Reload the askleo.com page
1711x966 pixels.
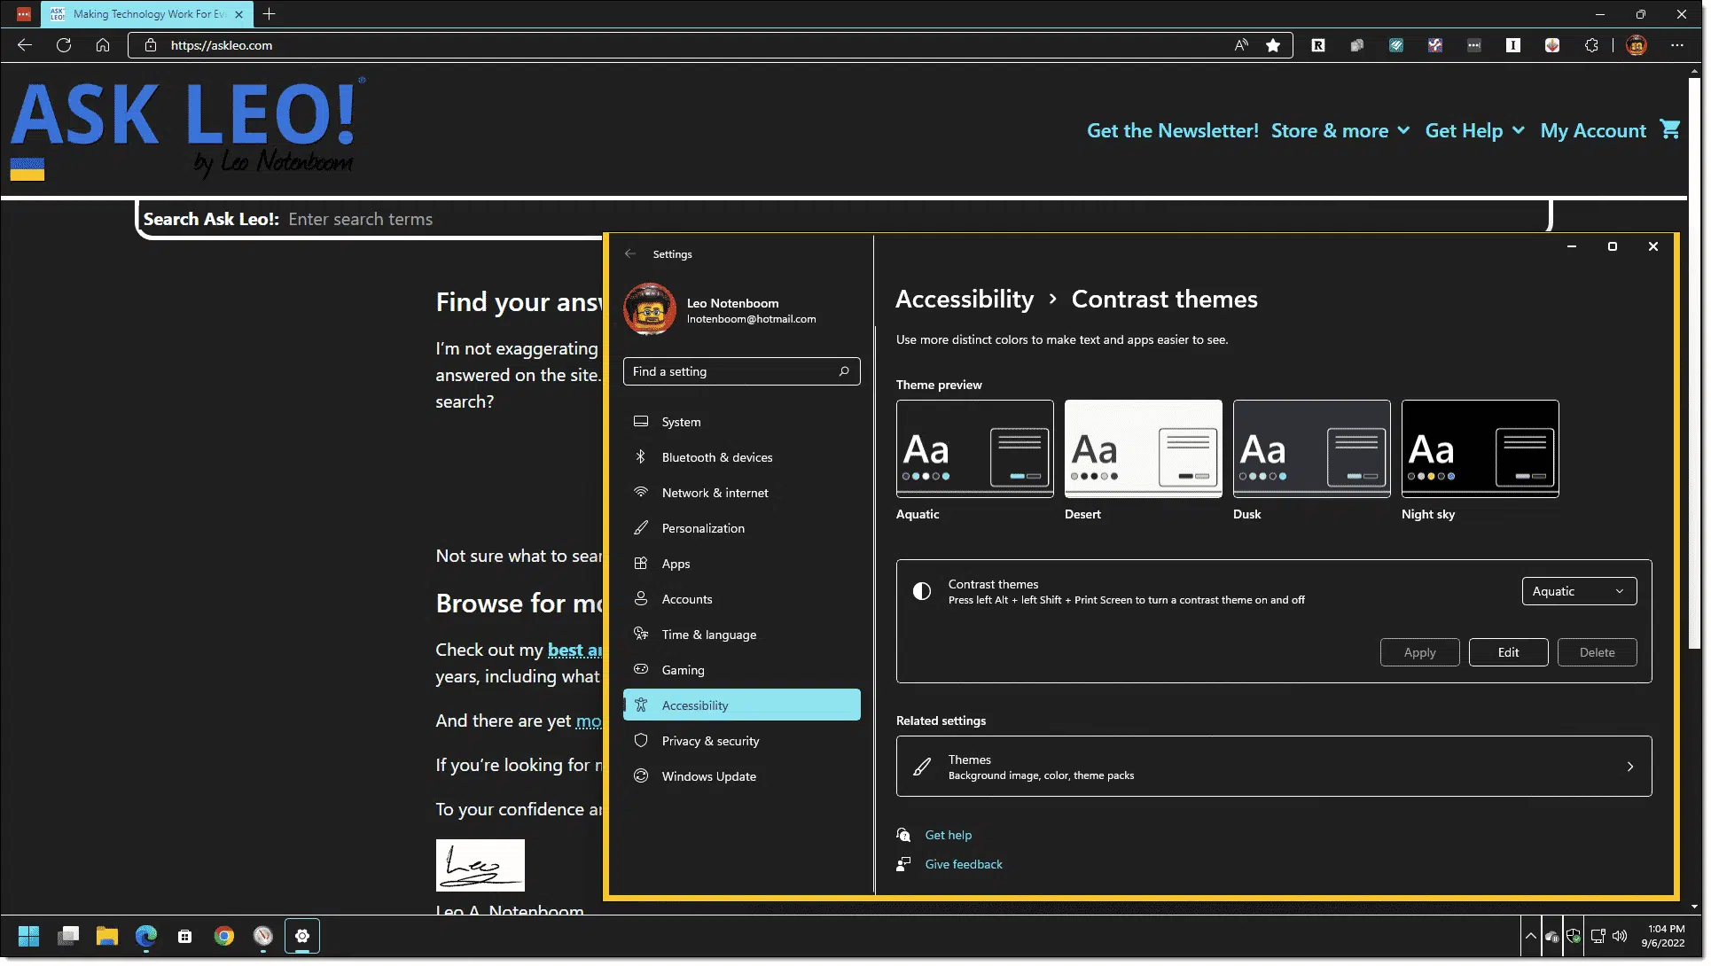tap(64, 45)
